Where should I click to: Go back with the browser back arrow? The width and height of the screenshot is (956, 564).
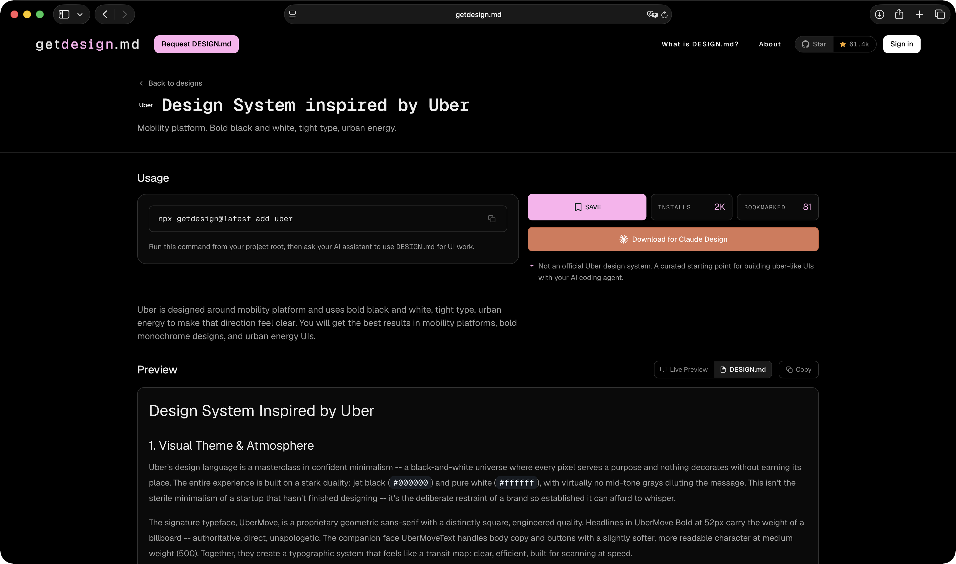tap(105, 14)
